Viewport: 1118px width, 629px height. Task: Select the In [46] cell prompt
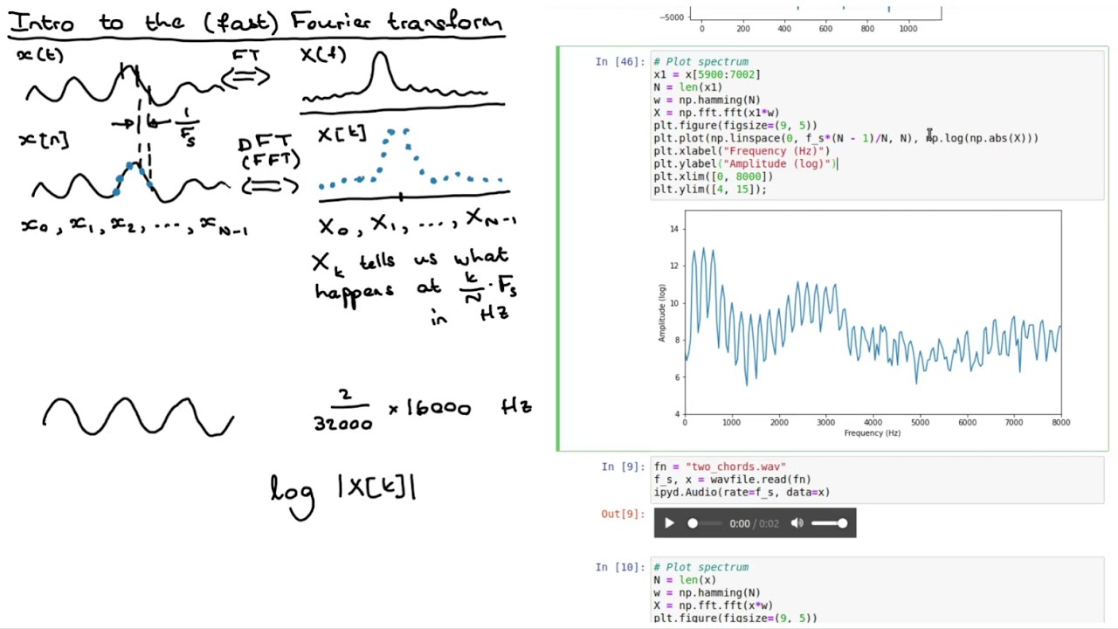(619, 61)
